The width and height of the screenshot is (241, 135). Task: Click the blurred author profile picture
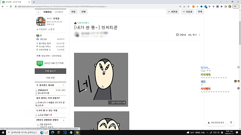tap(77, 34)
